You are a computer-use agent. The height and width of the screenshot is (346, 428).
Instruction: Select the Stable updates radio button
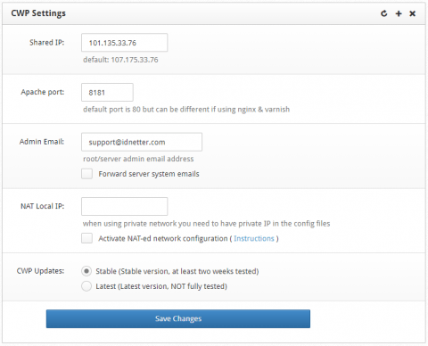[86, 271]
